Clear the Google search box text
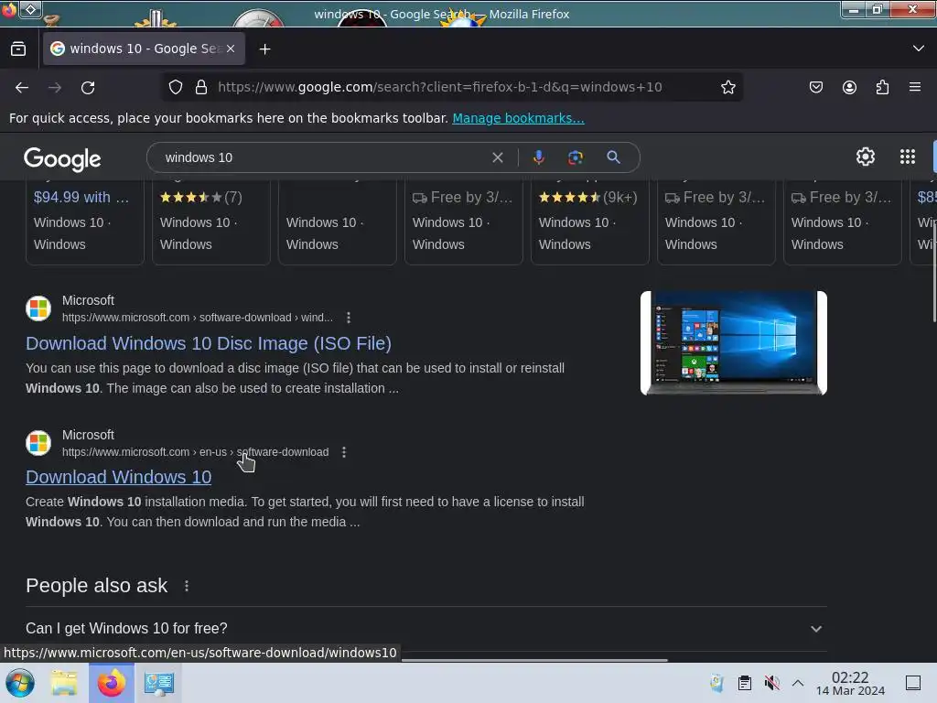Viewport: 937px width, 703px height. coord(497,157)
